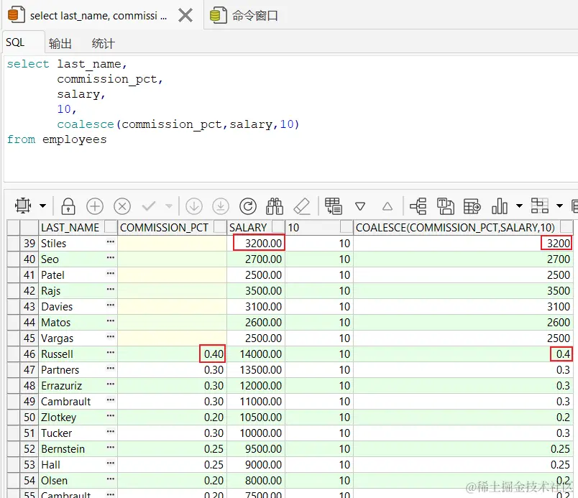Click the bar chart icon
Screen dimensions: 578x498
[x=500, y=206]
